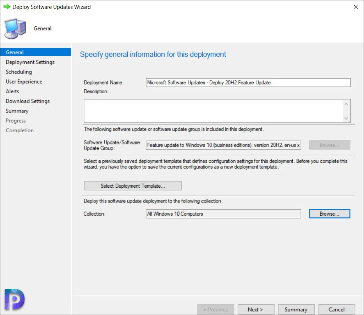Viewport: 364px width, 315px height.
Task: Switch to the Alerts step
Action: (12, 92)
